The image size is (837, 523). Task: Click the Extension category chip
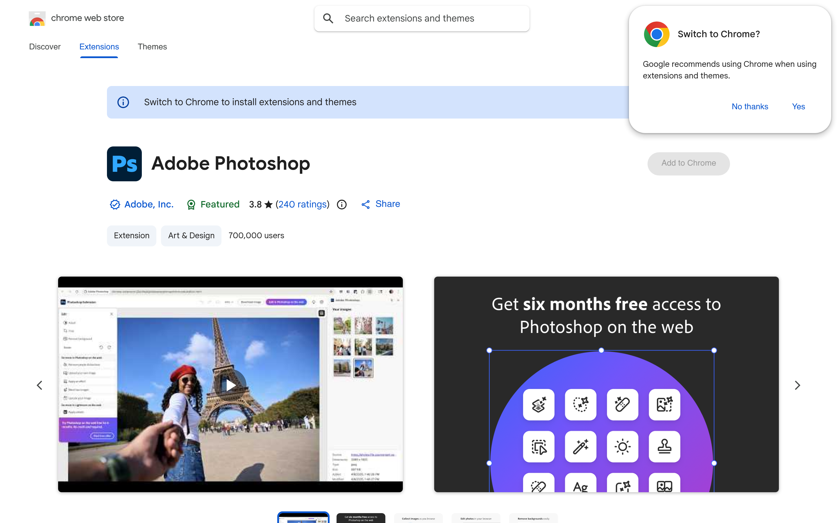131,236
